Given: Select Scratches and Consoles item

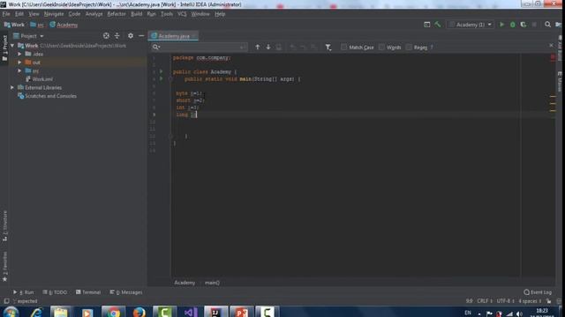Looking at the screenshot, I should pos(47,96).
